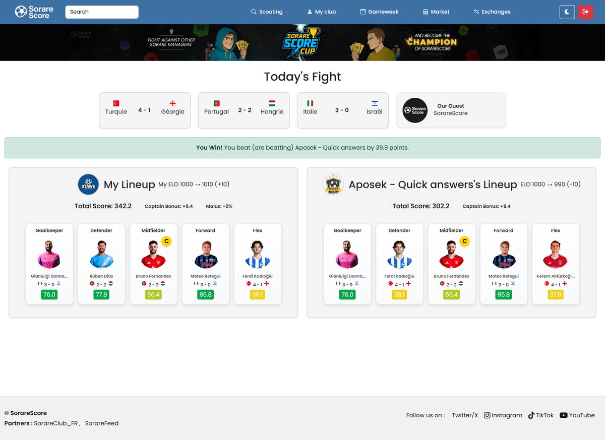Select the Turquie 4 - 1 Géorgie match card
The height and width of the screenshot is (440, 605).
point(145,110)
